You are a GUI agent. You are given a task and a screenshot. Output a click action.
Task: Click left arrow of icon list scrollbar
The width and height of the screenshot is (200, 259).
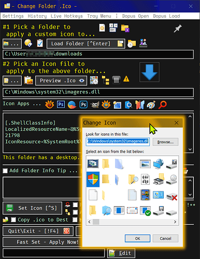pos(89,222)
